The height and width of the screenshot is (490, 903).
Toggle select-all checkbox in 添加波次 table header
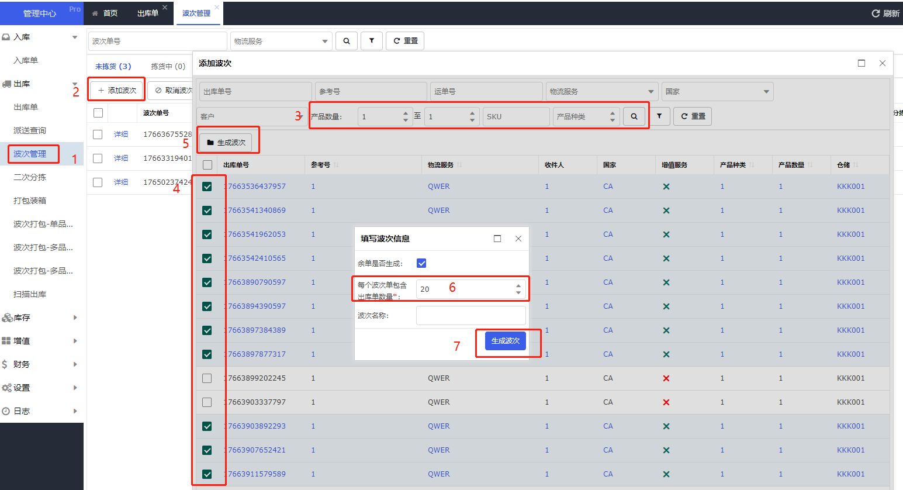207,165
